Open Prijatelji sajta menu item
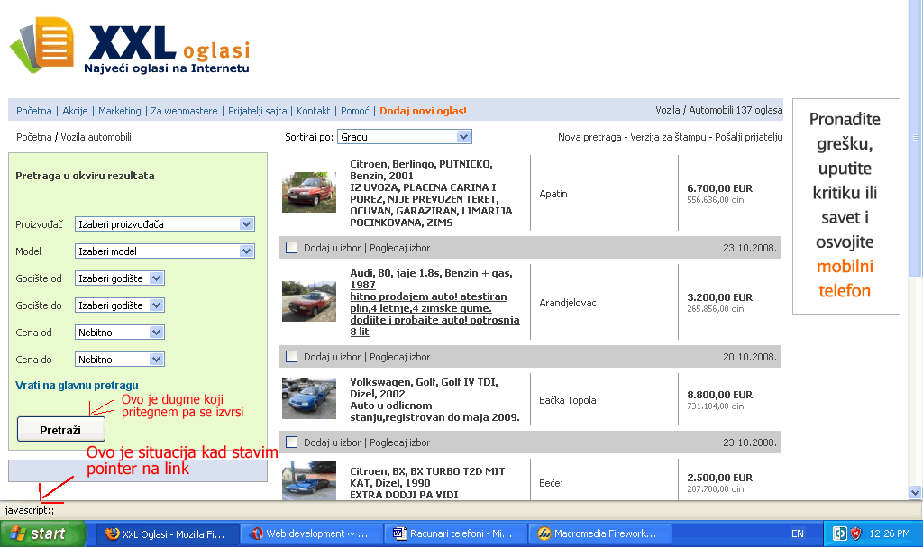This screenshot has height=547, width=923. [x=257, y=111]
